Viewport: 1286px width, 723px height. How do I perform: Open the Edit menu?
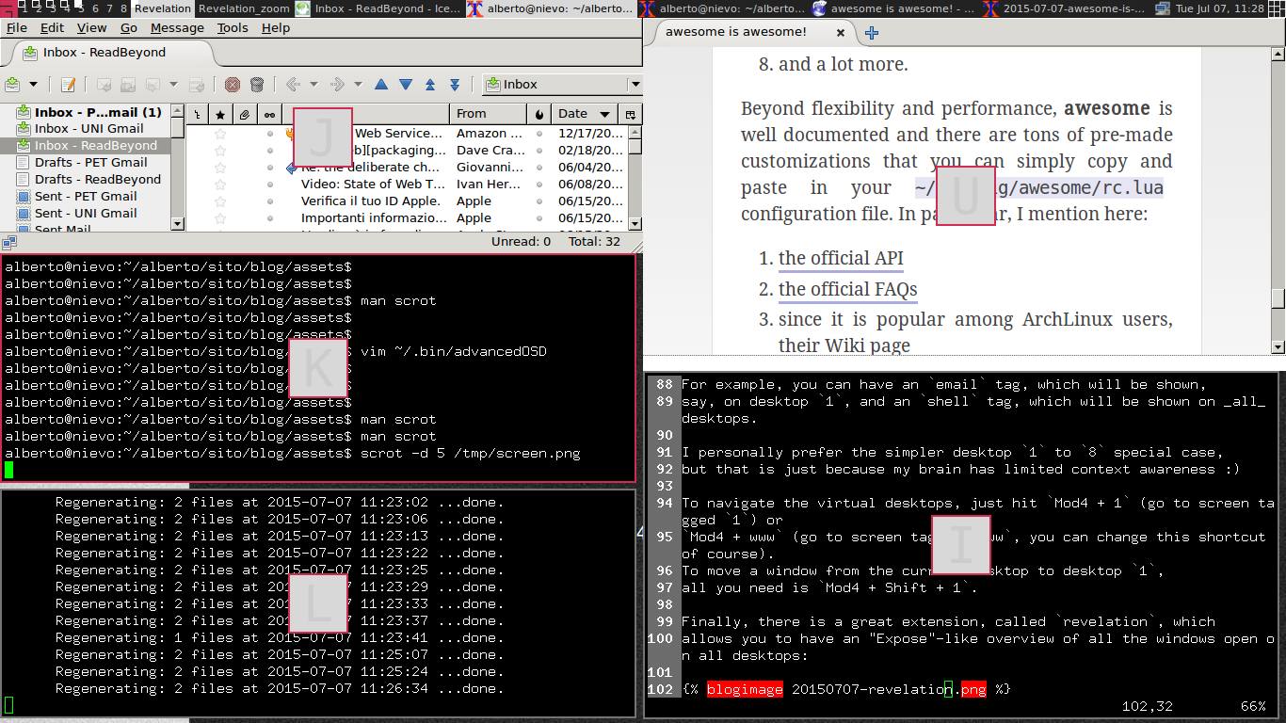[53, 28]
